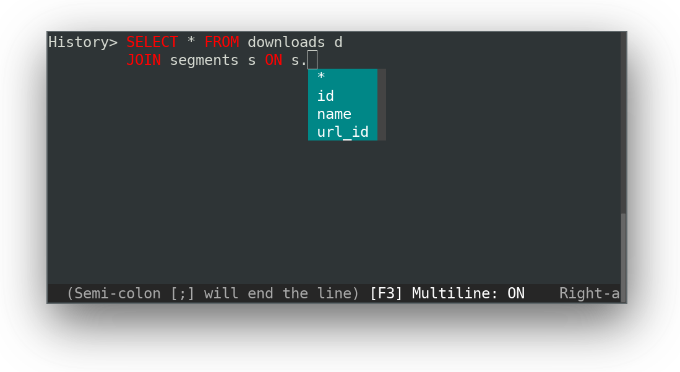Click the 'segments' table name
This screenshot has height=372, width=680.
point(204,60)
